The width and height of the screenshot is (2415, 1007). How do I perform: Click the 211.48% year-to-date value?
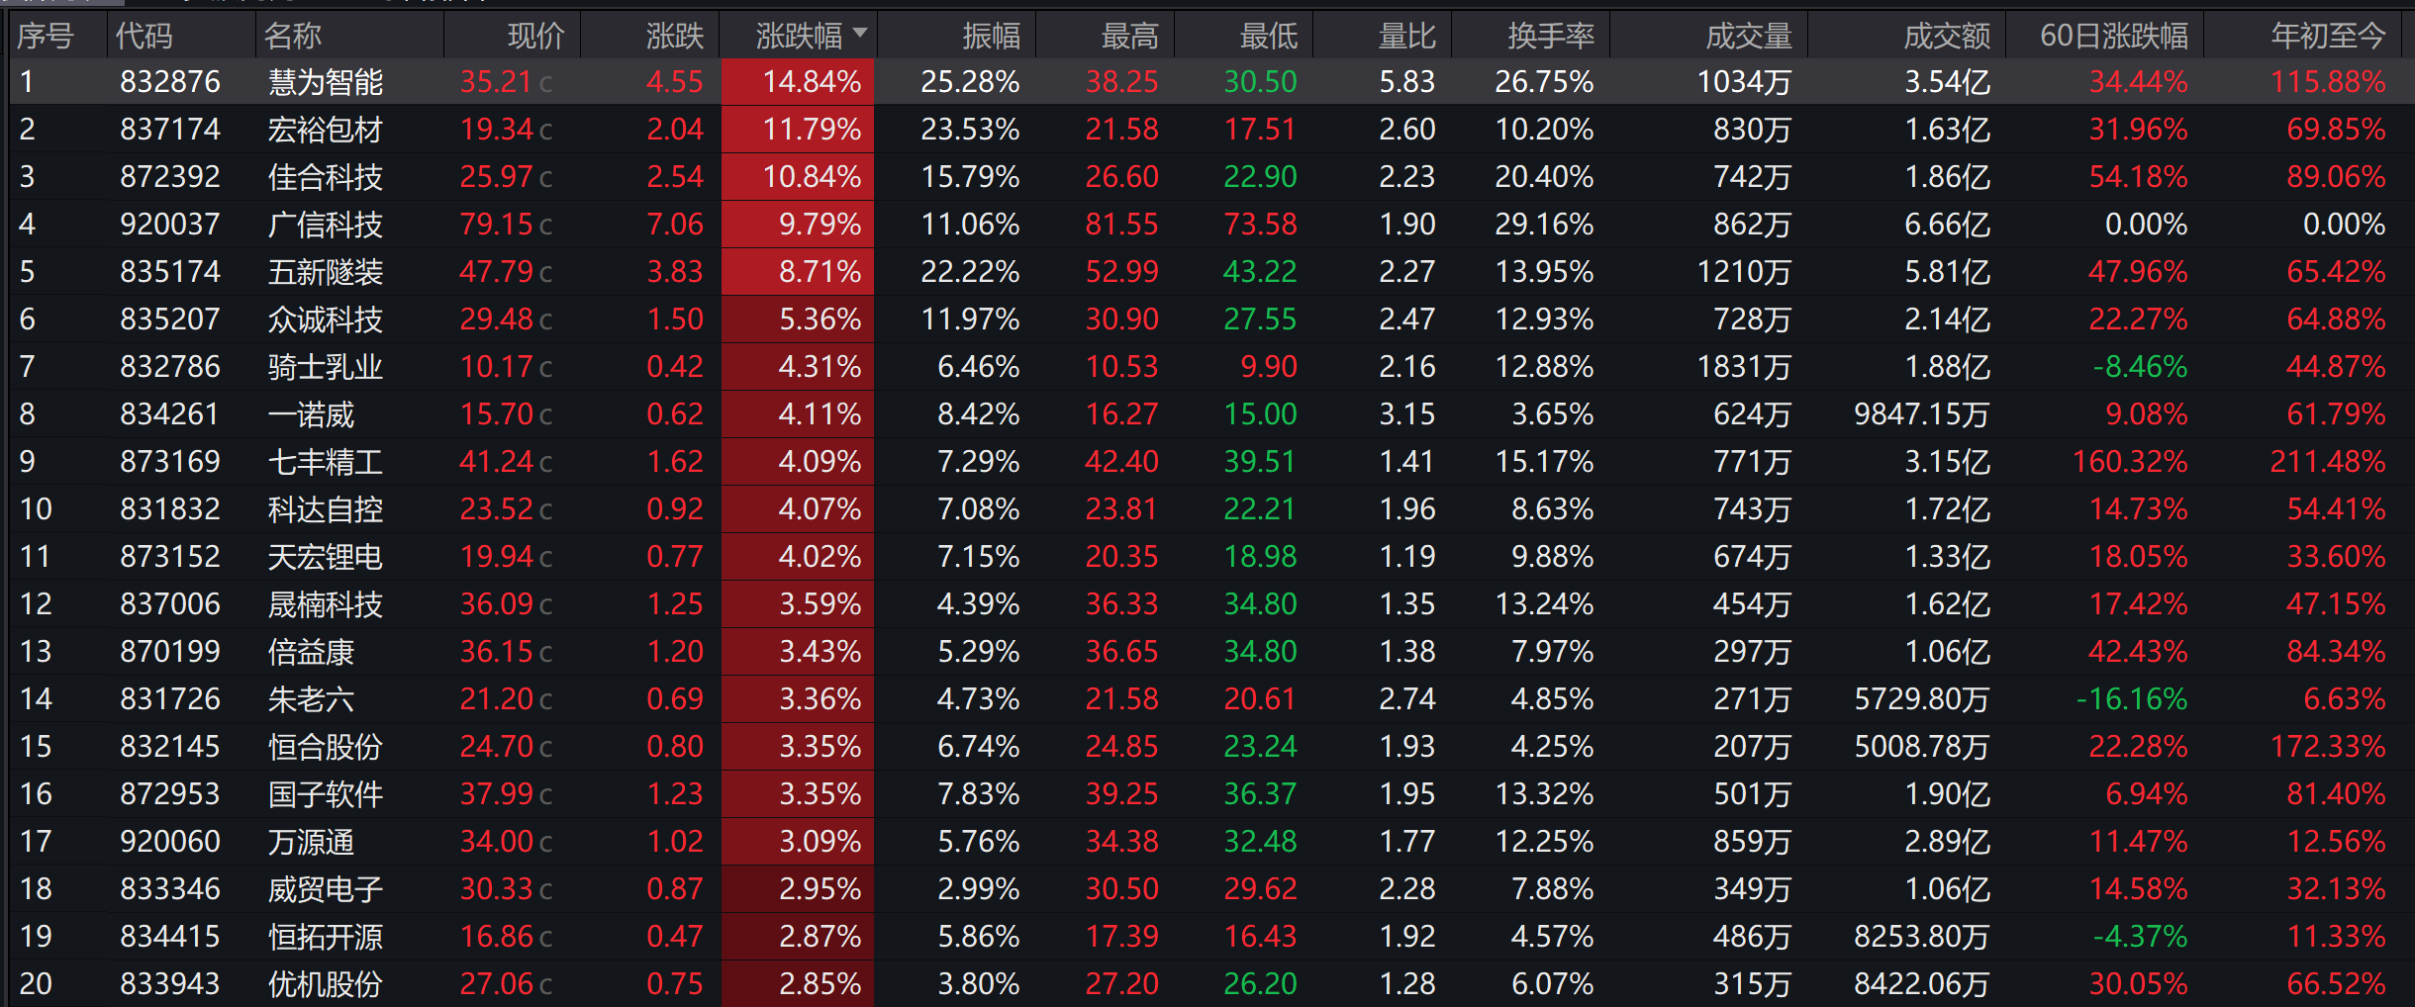coord(2328,462)
